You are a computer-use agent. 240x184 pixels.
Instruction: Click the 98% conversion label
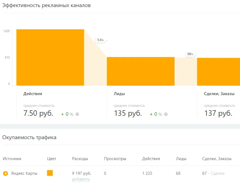point(190,54)
